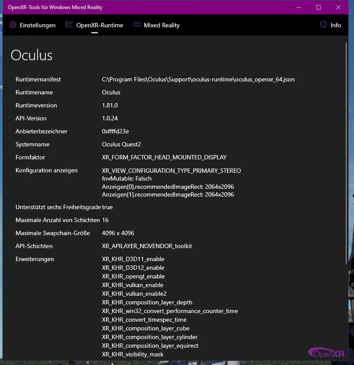The width and height of the screenshot is (354, 365).
Task: Open the Einstellungen tab
Action: pos(32,25)
